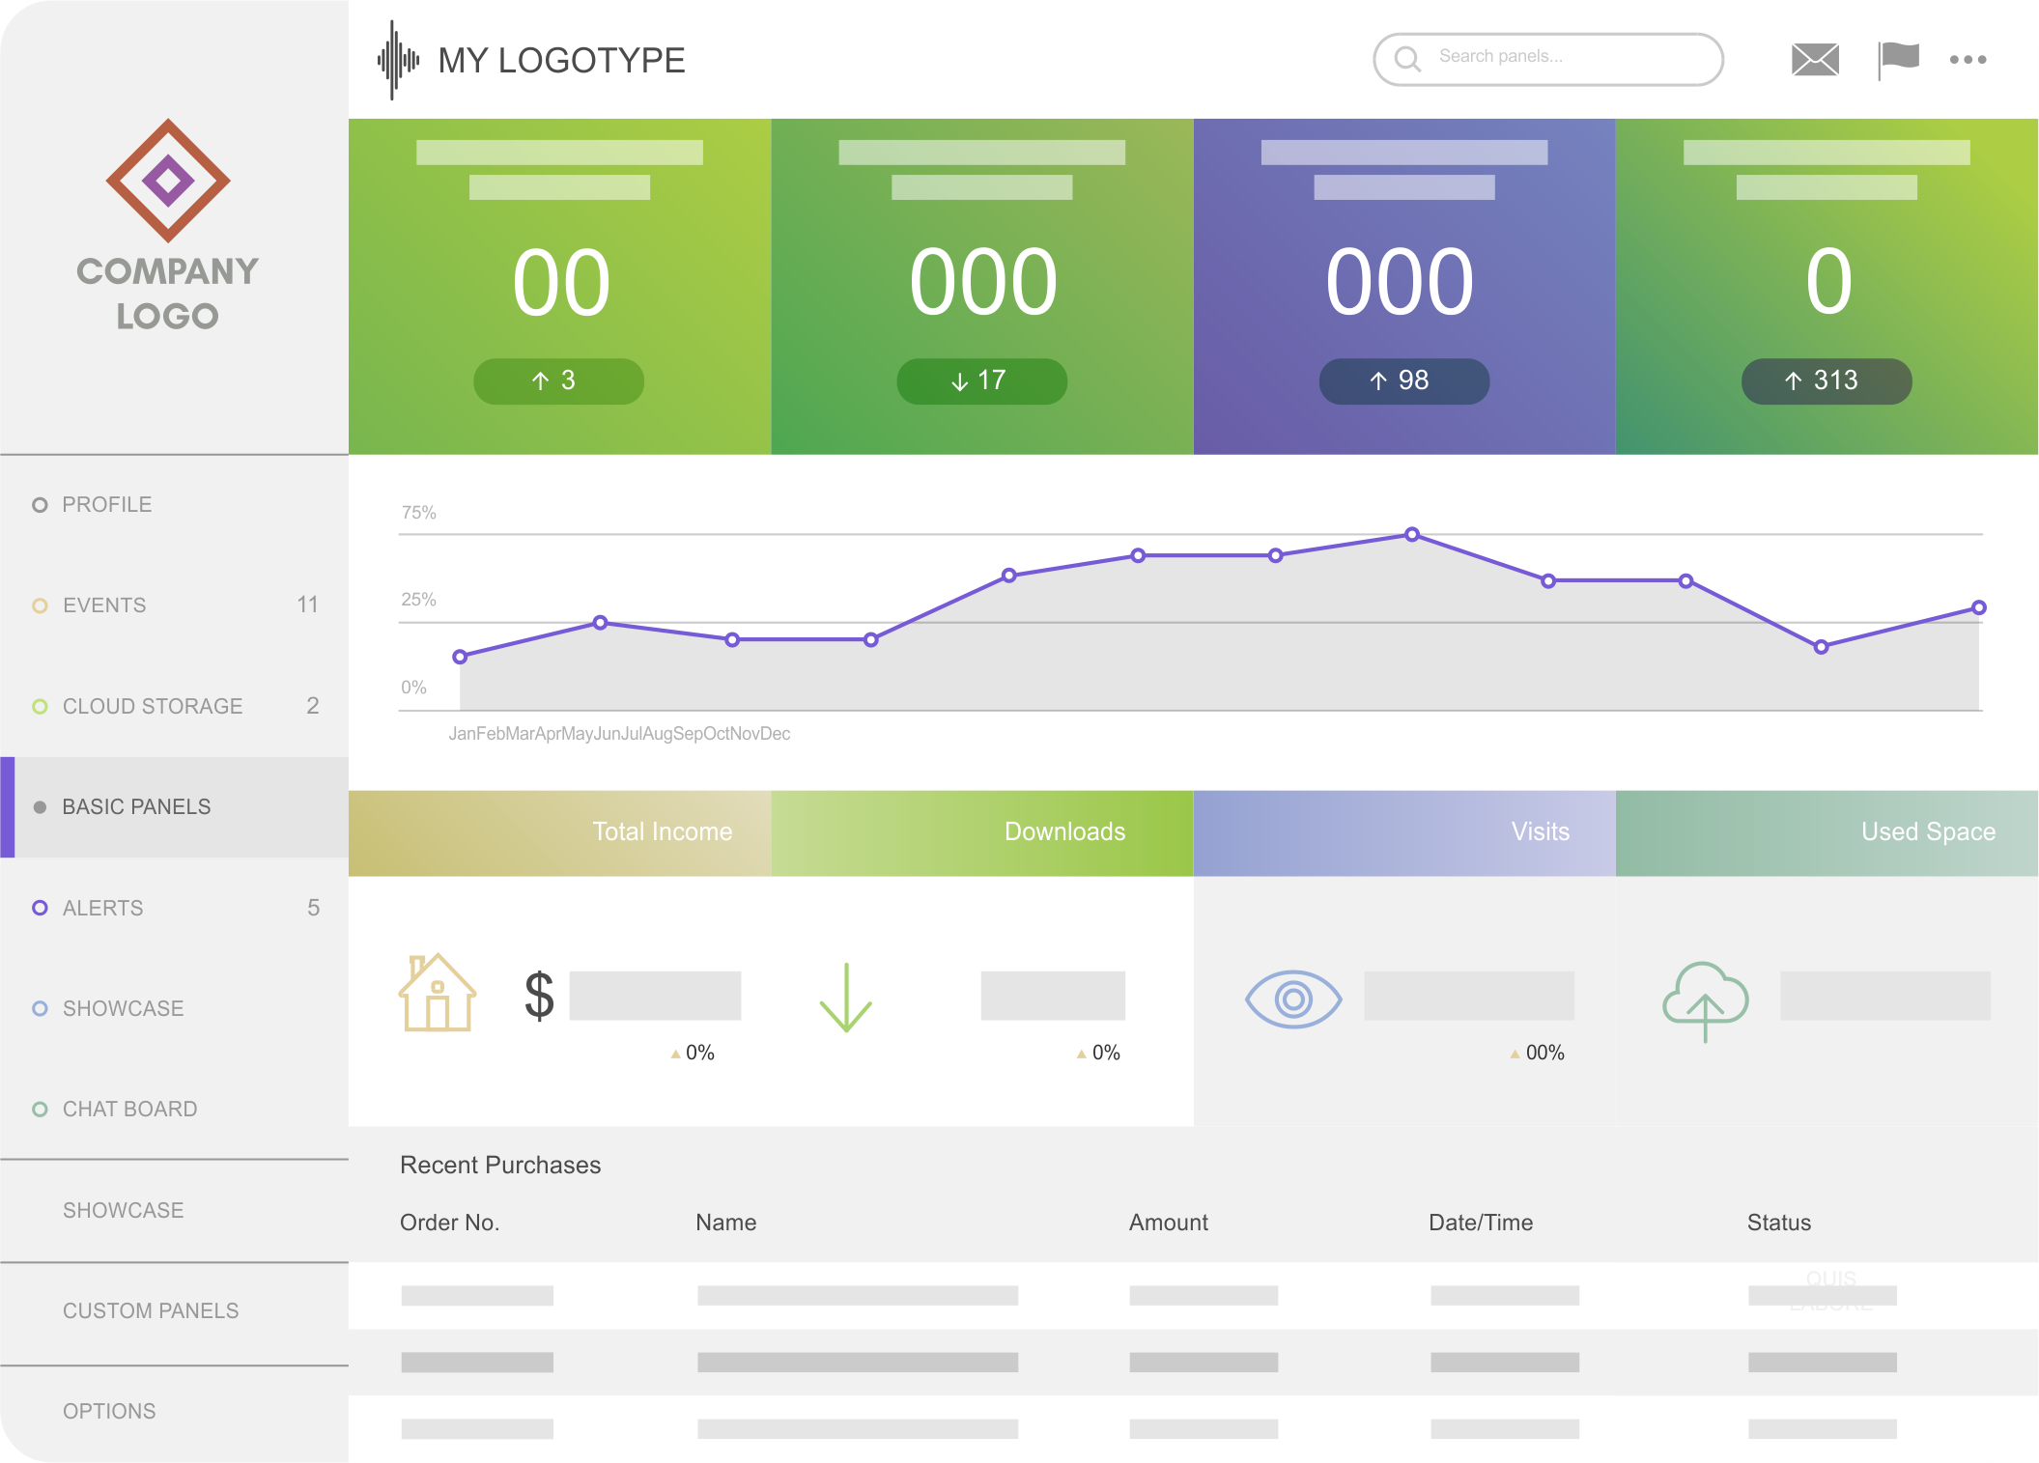Viewport: 2039px width, 1463px height.
Task: Expand the OPTIONS section
Action: [109, 1414]
